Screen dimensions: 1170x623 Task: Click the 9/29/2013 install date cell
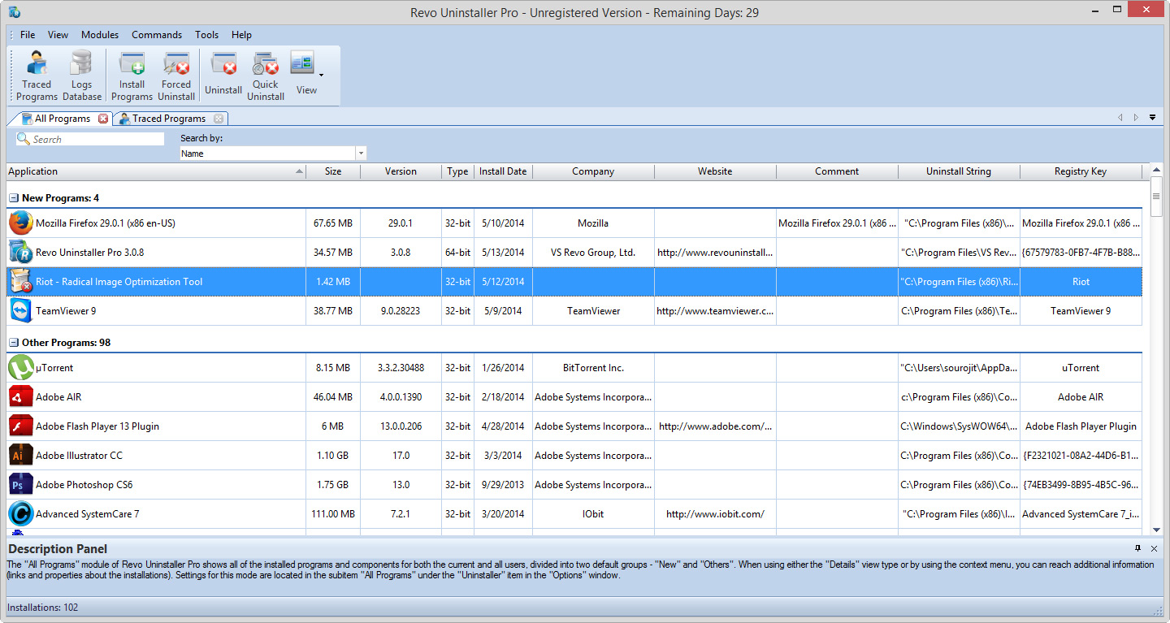point(503,484)
